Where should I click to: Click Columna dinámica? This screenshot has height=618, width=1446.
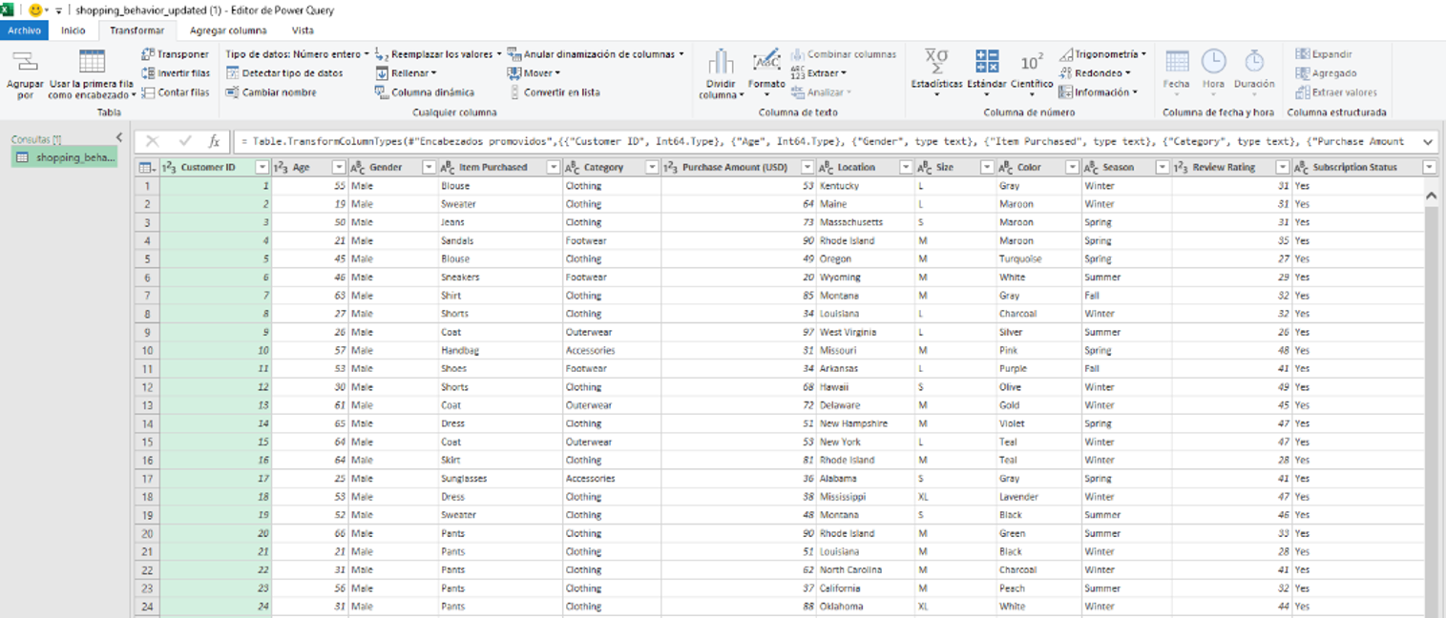tap(424, 93)
